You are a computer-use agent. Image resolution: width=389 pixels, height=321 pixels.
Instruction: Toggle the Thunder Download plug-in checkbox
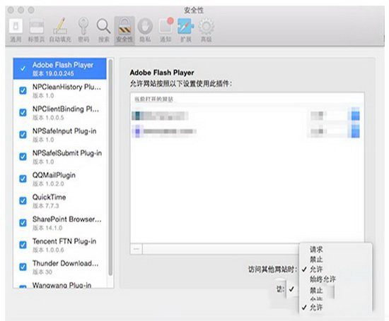point(23,267)
